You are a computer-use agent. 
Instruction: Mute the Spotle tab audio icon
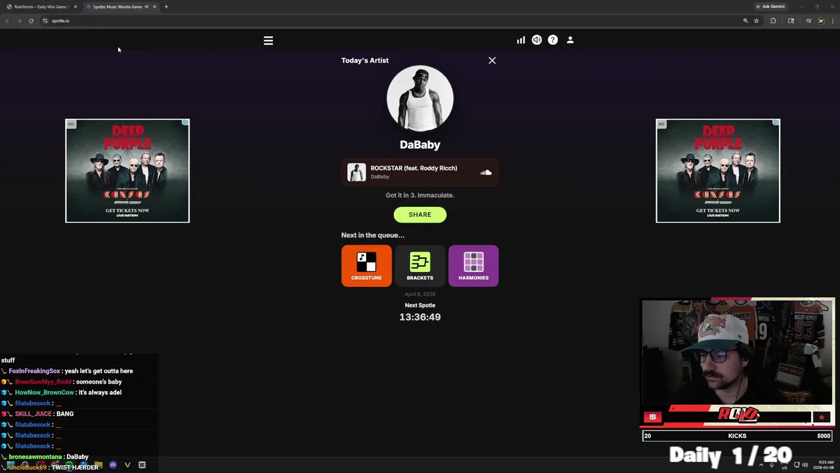pyautogui.click(x=146, y=7)
